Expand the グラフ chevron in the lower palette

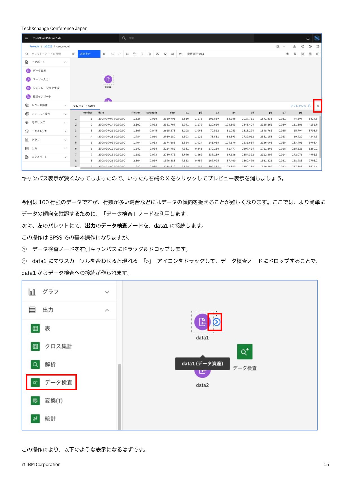coord(107,292)
